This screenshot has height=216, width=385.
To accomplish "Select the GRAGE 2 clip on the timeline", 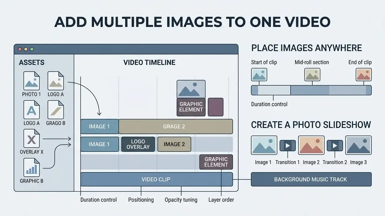I will click(x=176, y=126).
